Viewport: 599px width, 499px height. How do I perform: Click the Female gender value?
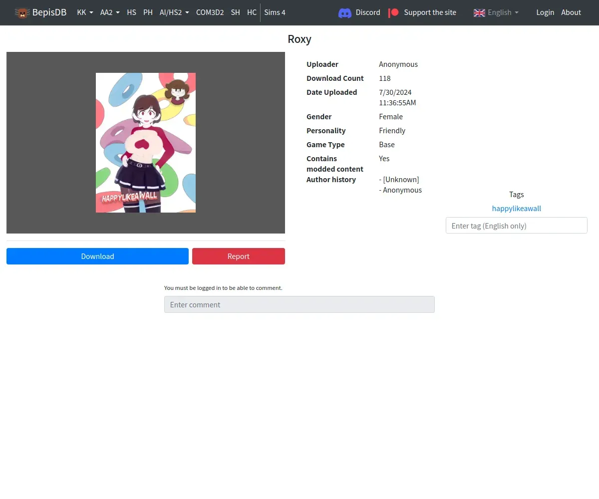pos(391,117)
